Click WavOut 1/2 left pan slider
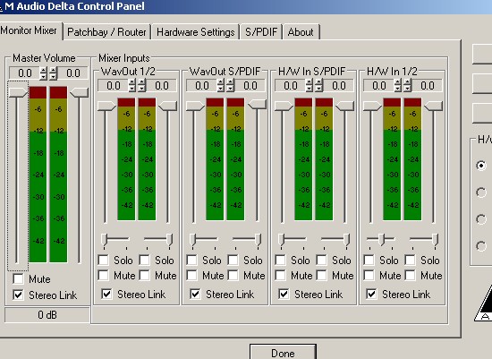 (x=104, y=240)
